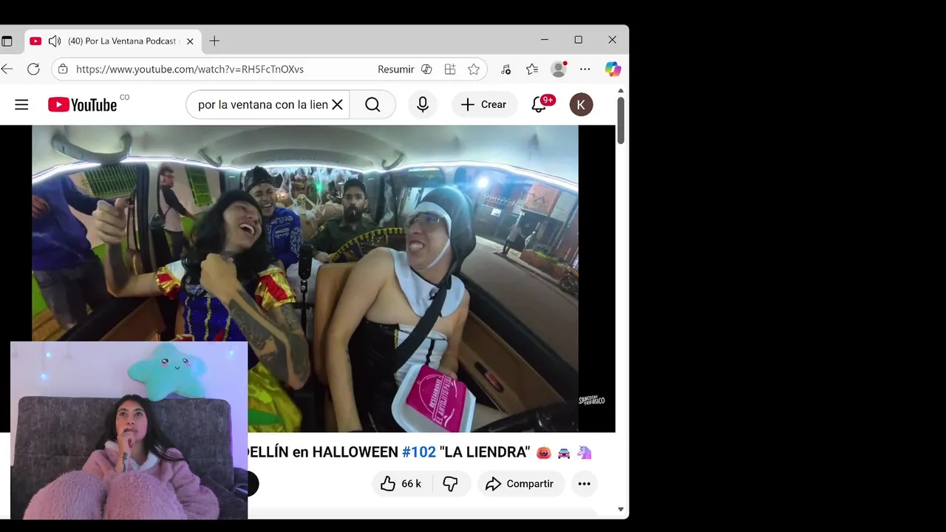
Task: Open the #102 hashtag link in title
Action: pyautogui.click(x=419, y=452)
